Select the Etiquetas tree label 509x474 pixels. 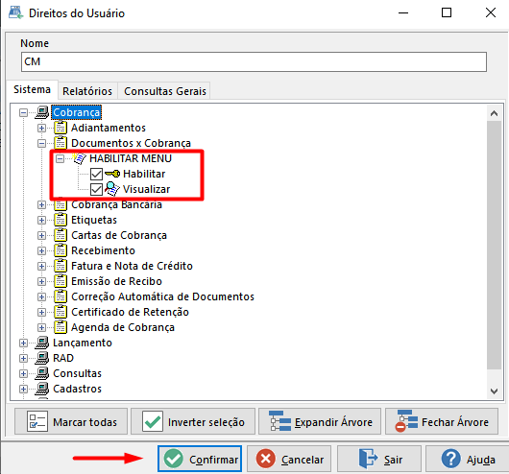click(94, 220)
